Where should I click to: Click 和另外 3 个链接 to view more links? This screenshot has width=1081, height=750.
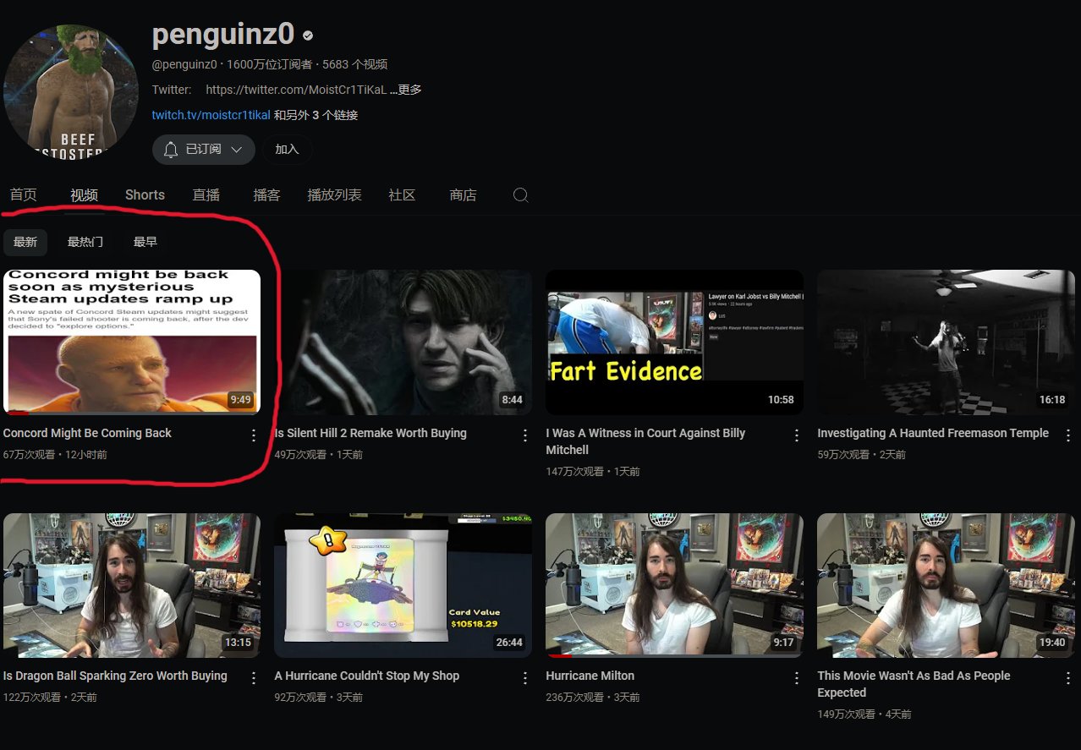[316, 115]
